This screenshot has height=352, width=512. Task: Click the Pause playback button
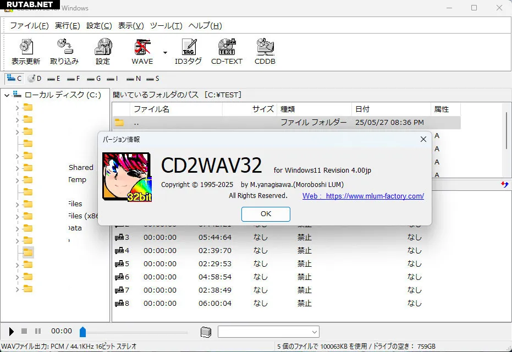pyautogui.click(x=38, y=331)
